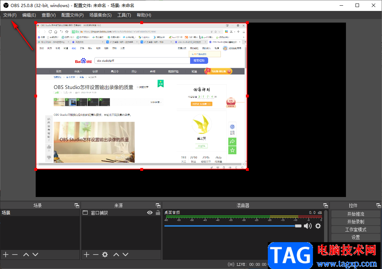Click the 开始推流 button
The height and width of the screenshot is (269, 382).
click(355, 214)
